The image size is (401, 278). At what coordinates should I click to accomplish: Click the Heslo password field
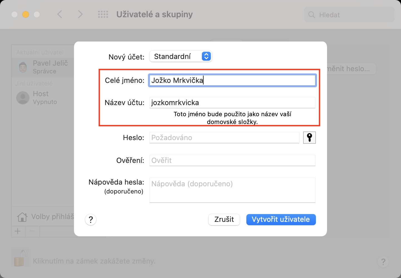tap(224, 138)
